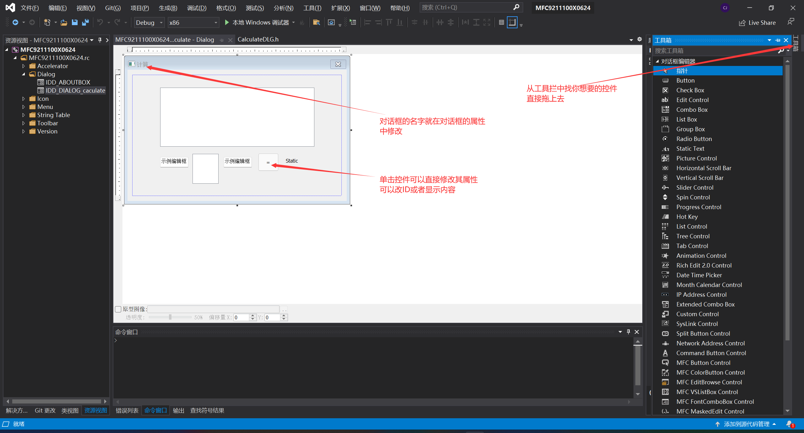Click the Live Share button
Image resolution: width=804 pixels, height=433 pixels.
point(757,23)
